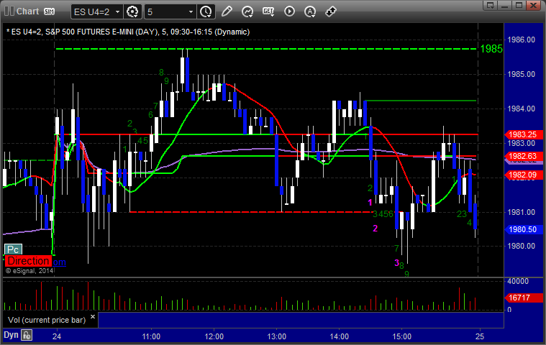Viewport: 546px width, 345px height.
Task: Click the chart window grip handle
Action: [9, 11]
